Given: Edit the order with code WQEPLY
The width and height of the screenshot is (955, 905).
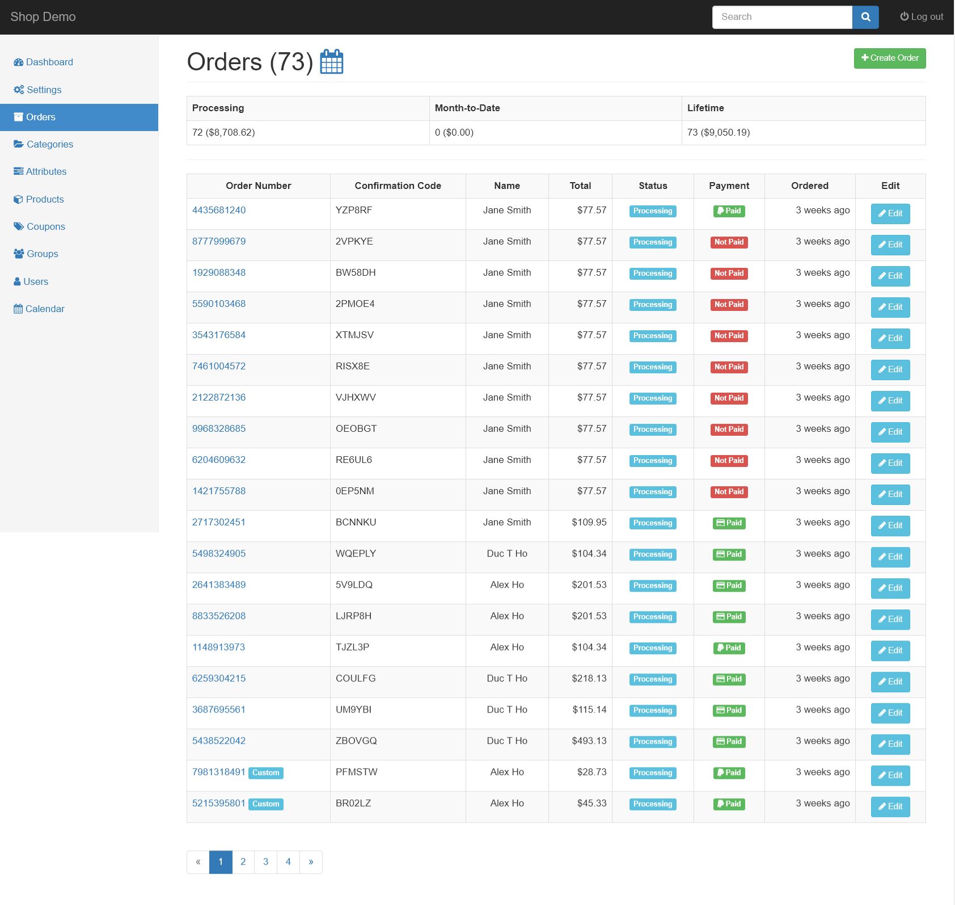Looking at the screenshot, I should click(890, 557).
